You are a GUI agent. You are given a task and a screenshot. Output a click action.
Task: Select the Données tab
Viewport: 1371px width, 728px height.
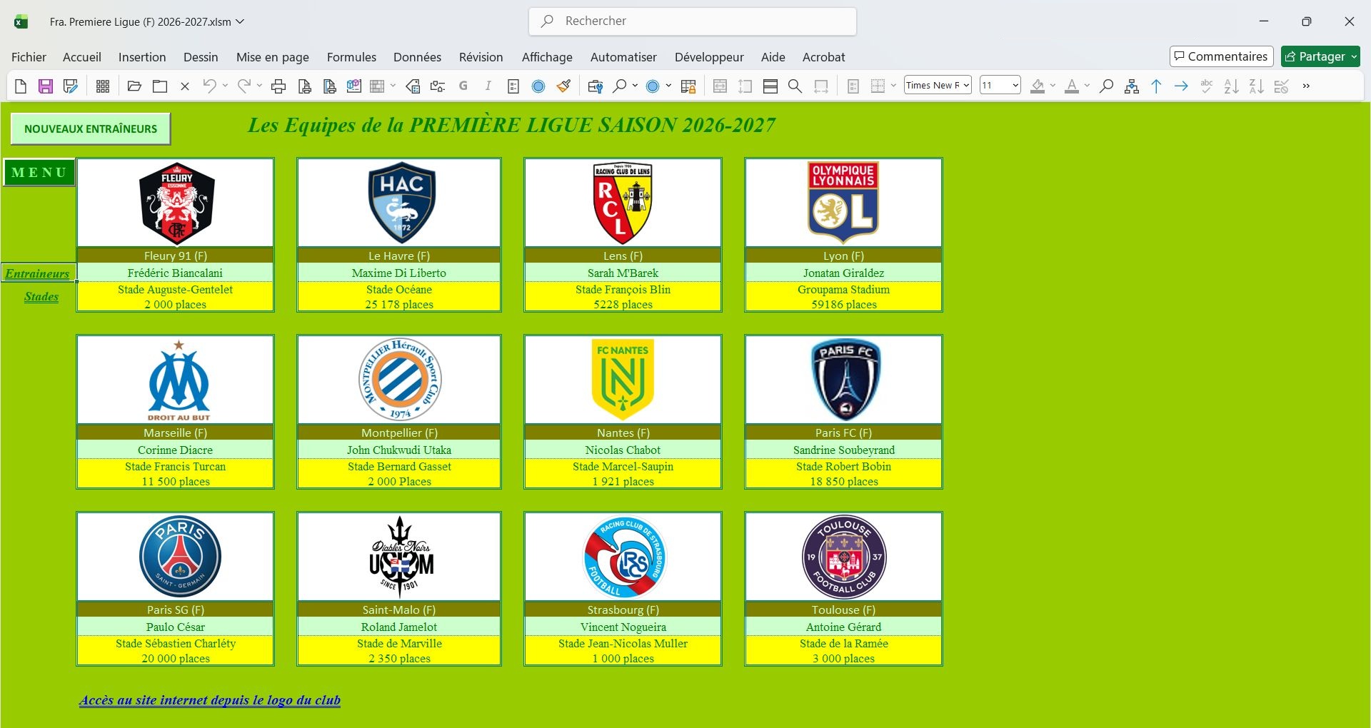[x=417, y=57]
